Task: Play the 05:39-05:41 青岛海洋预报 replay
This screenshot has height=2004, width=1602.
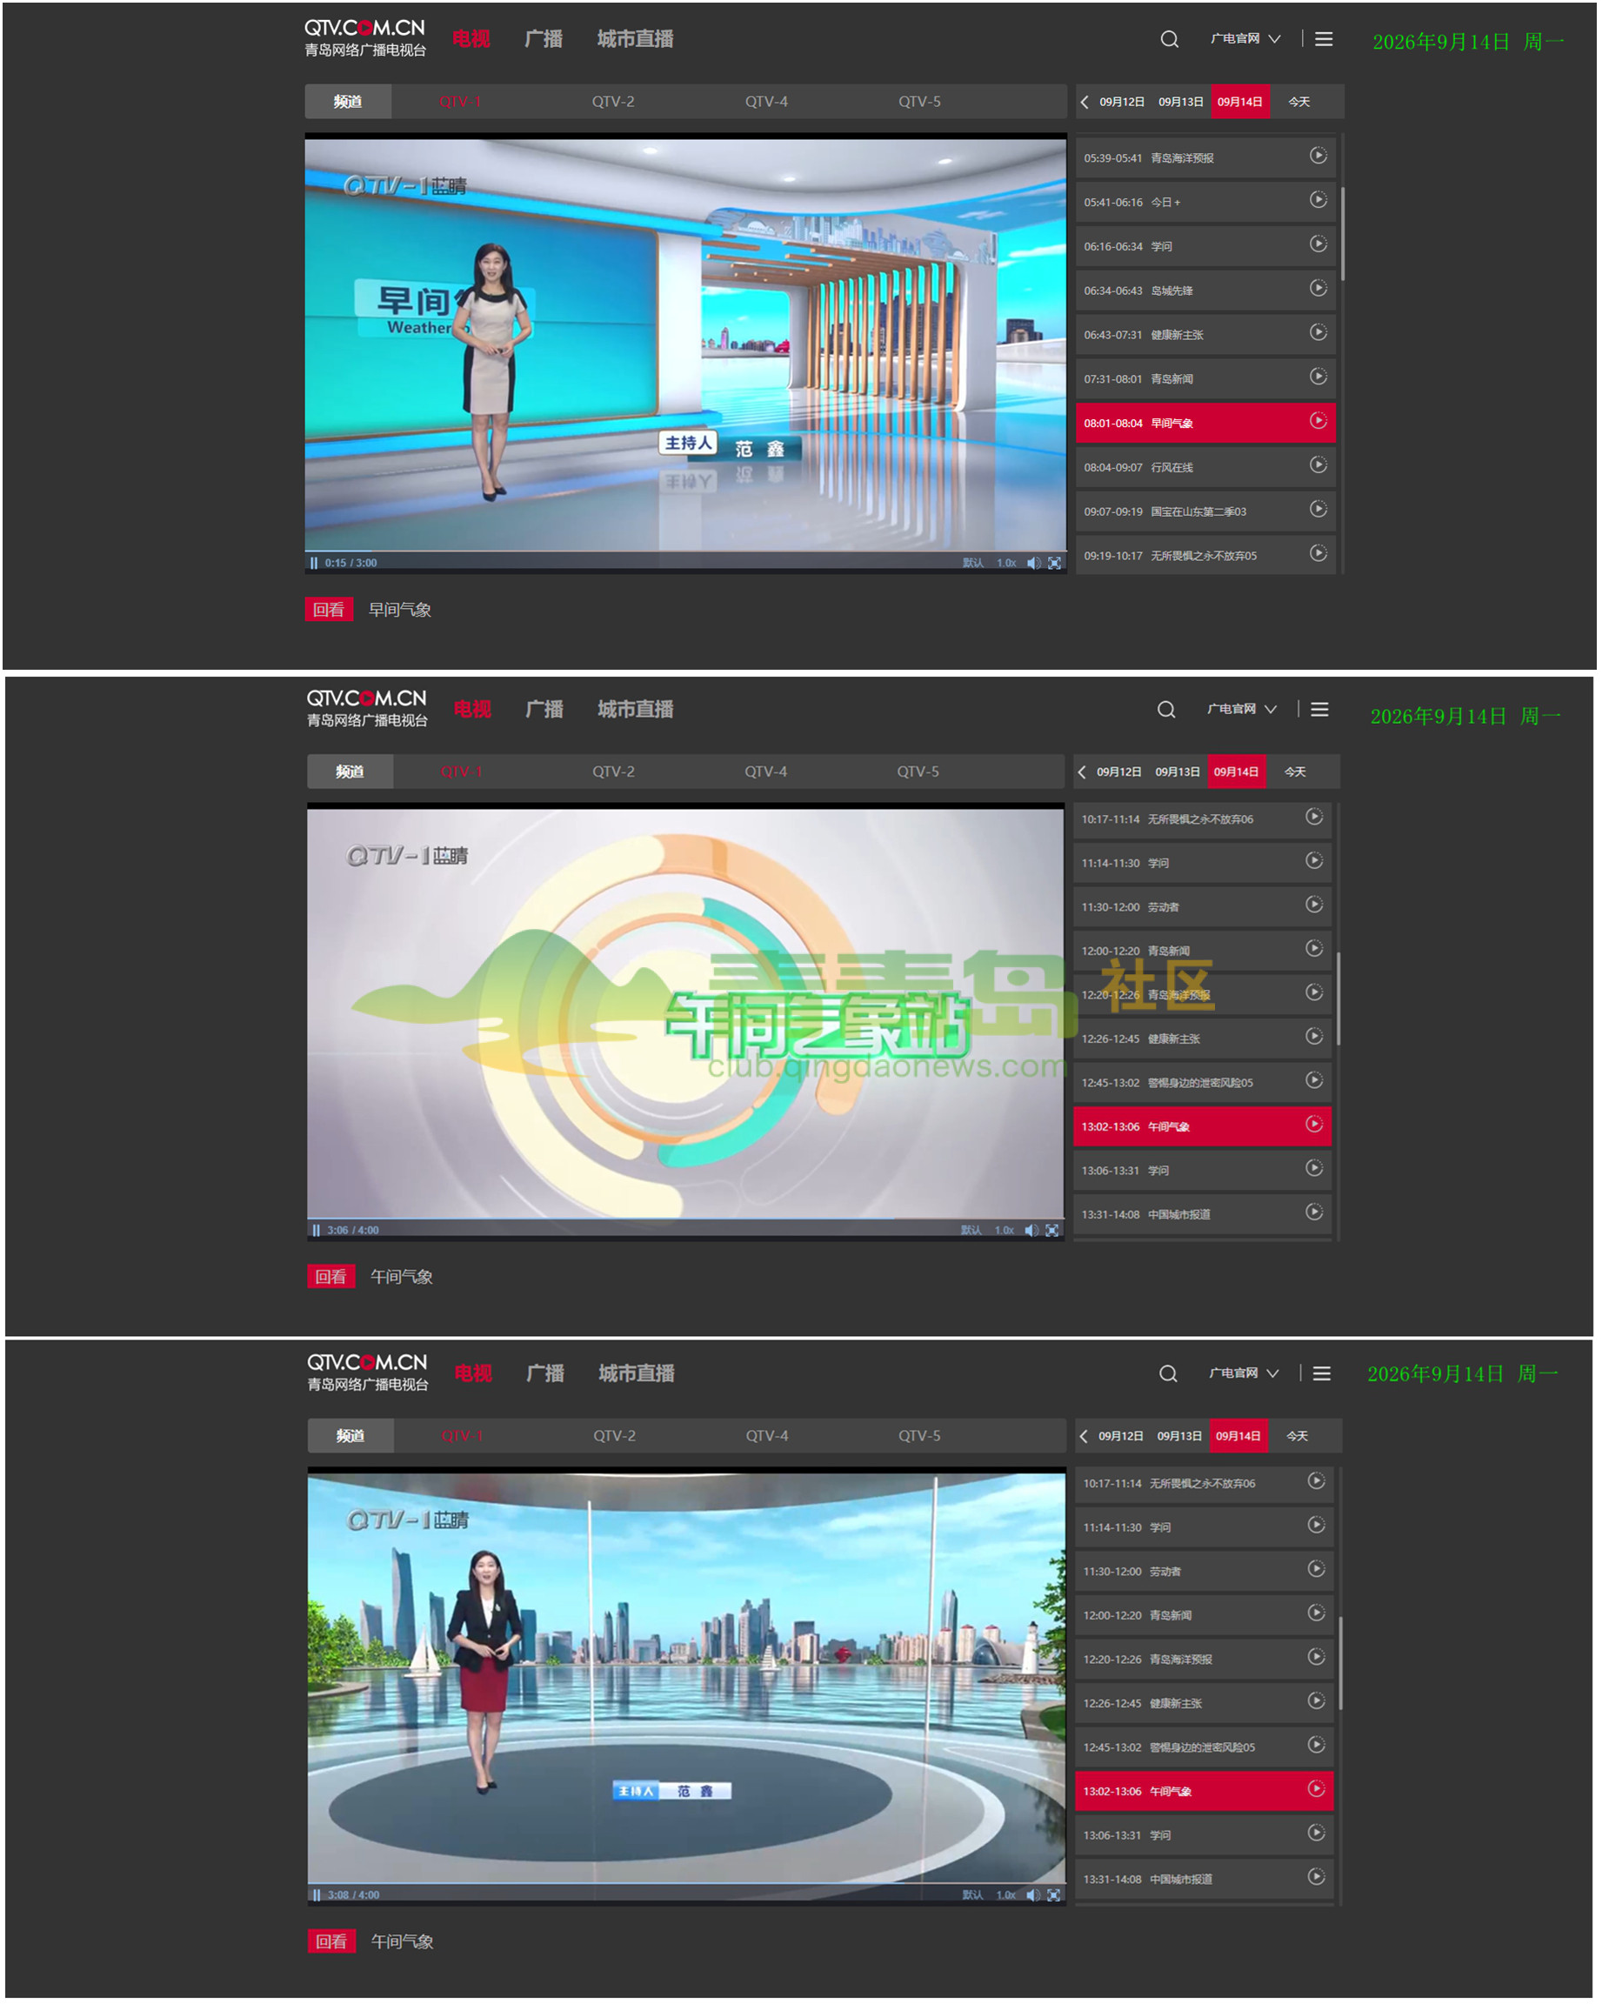Action: 1318,157
